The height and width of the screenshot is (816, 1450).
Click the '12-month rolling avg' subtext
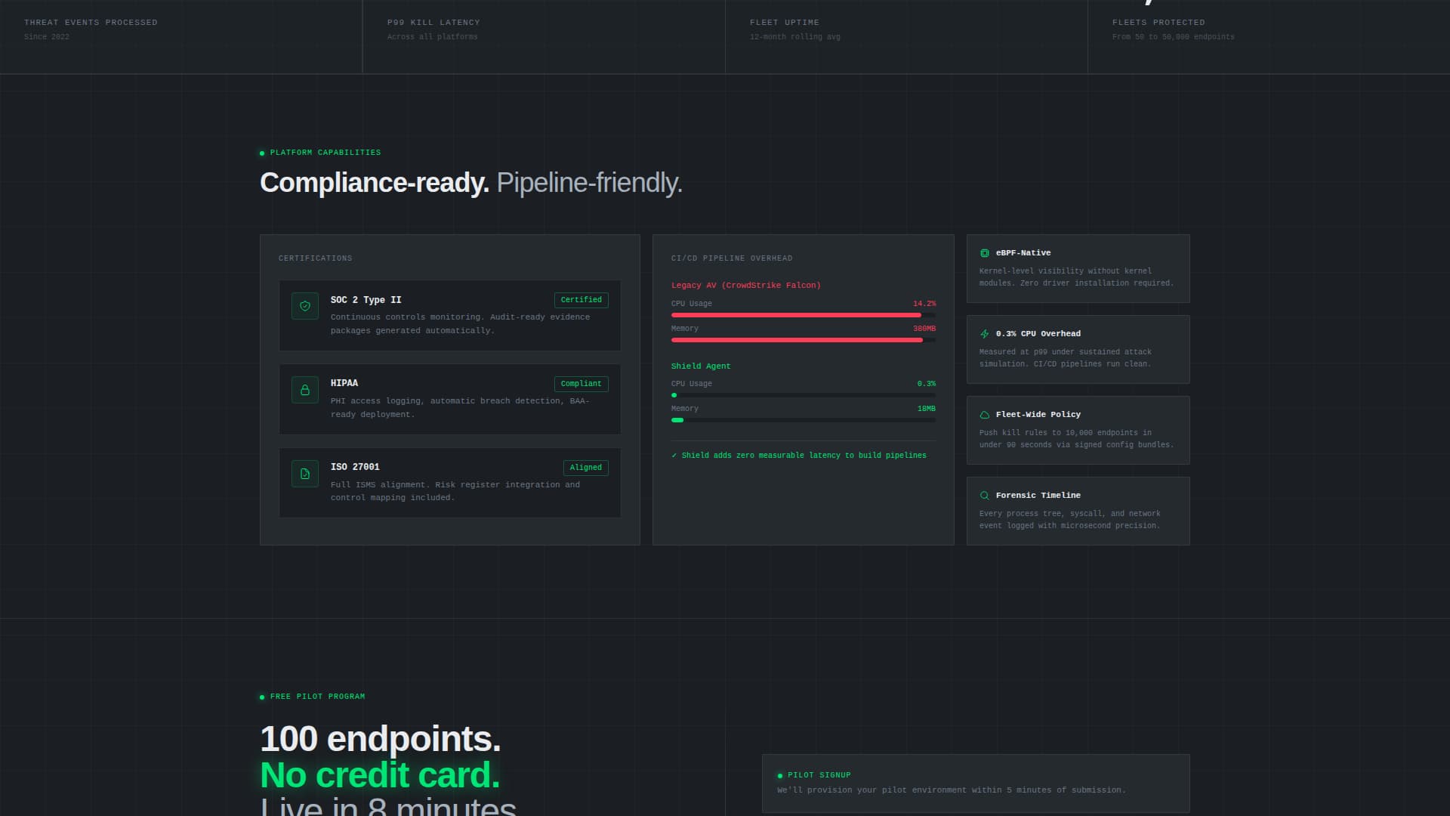click(795, 37)
